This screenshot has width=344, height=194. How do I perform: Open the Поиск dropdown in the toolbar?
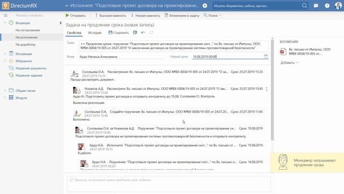pos(213,16)
